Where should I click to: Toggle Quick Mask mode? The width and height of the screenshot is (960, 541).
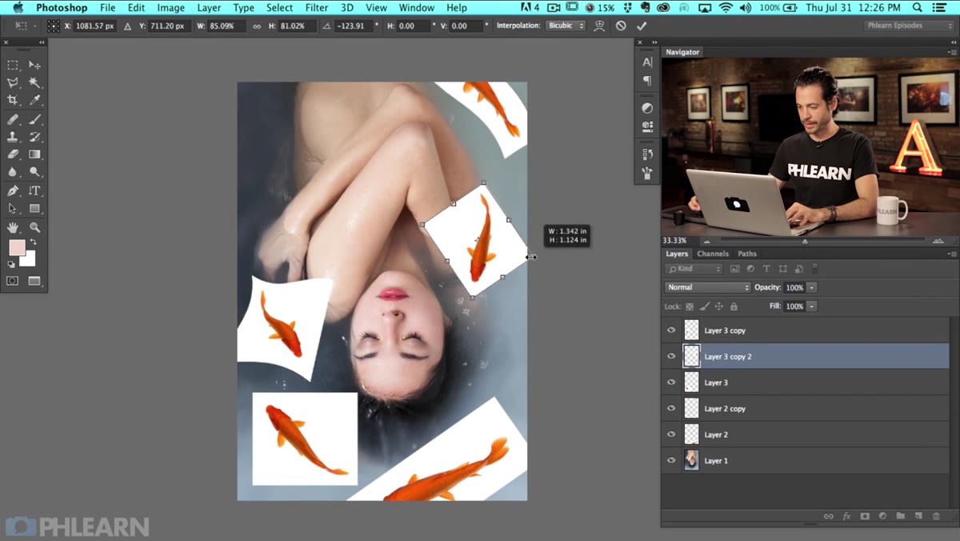[x=13, y=281]
